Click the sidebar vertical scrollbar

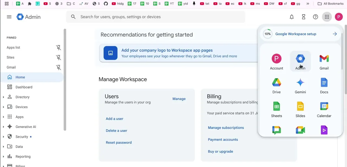click(65, 79)
